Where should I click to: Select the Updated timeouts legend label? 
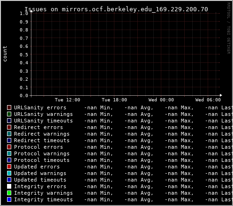click(40, 180)
